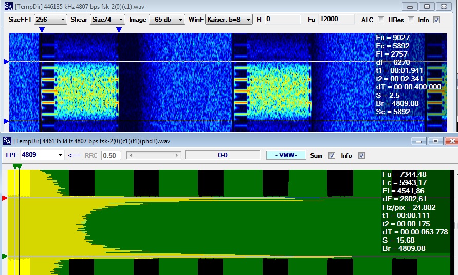
Task: Toggle the Sum checkbox
Action: pyautogui.click(x=332, y=156)
